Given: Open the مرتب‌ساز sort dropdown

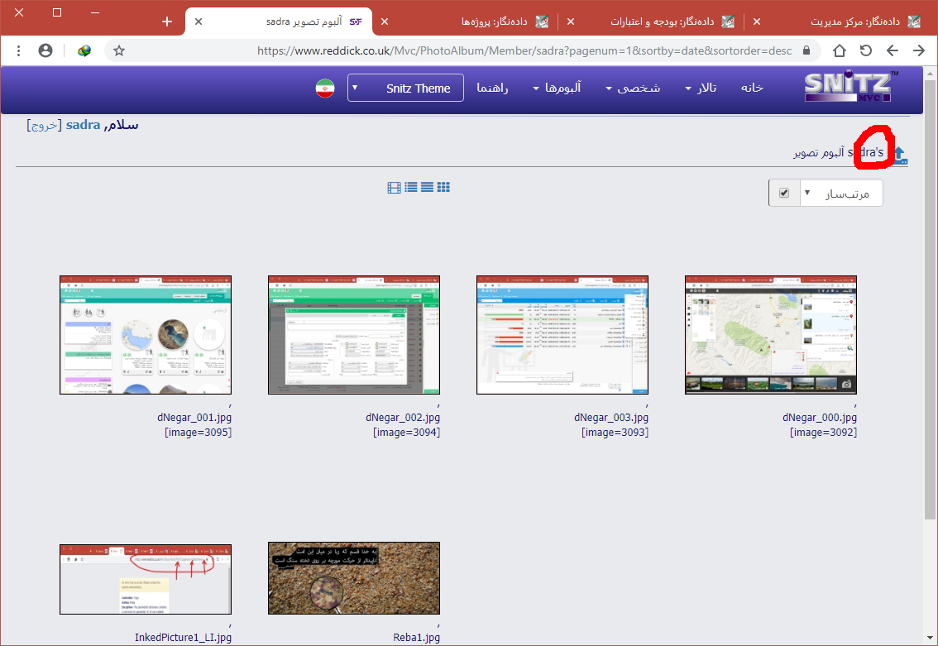Looking at the screenshot, I should 840,194.
